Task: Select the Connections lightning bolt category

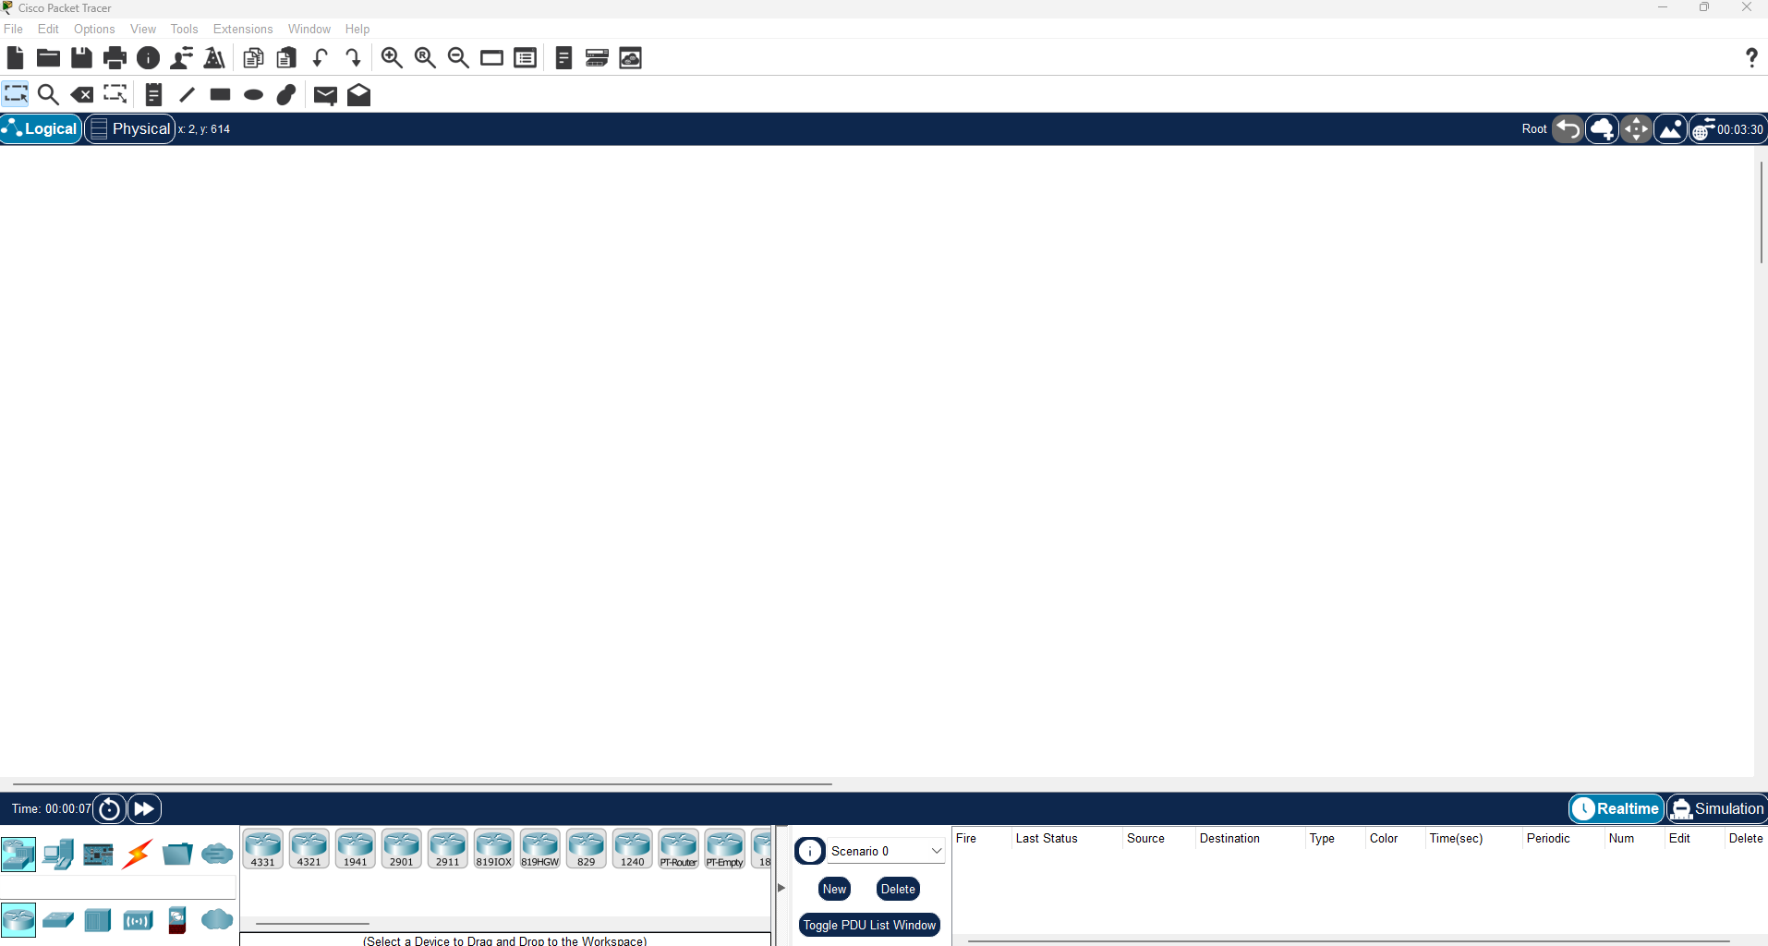Action: point(138,854)
